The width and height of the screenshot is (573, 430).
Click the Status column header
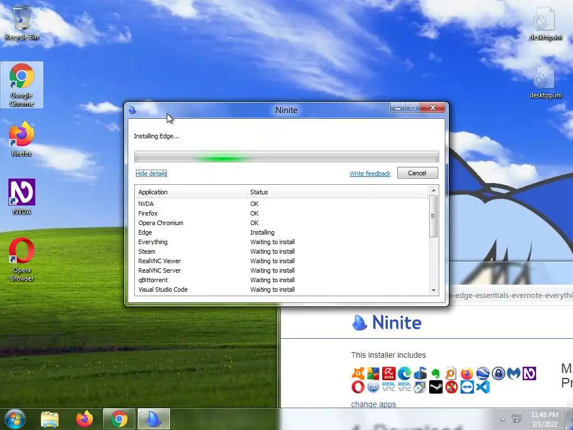tap(337, 192)
